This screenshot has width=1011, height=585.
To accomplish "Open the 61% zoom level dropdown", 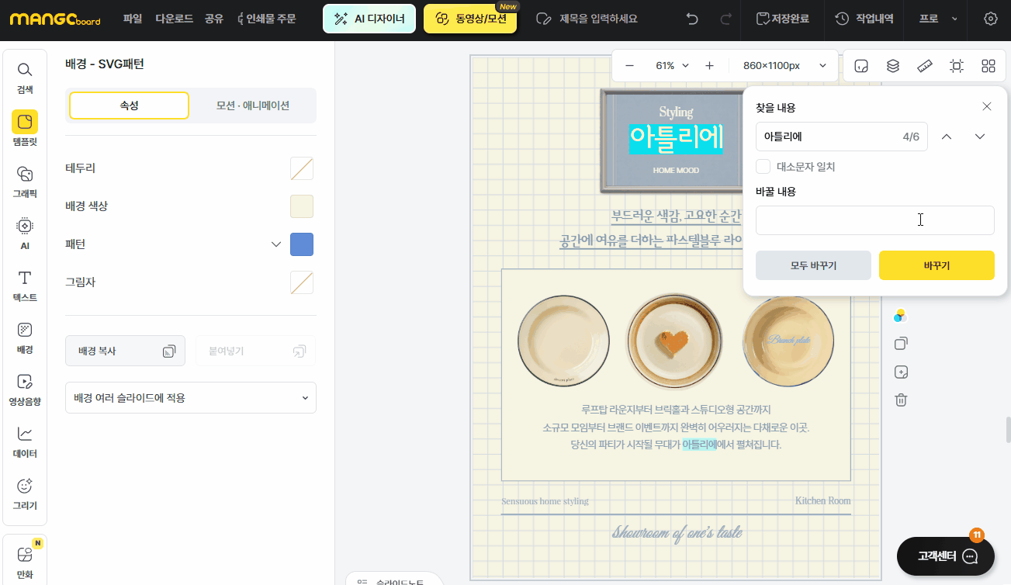I will click(672, 66).
